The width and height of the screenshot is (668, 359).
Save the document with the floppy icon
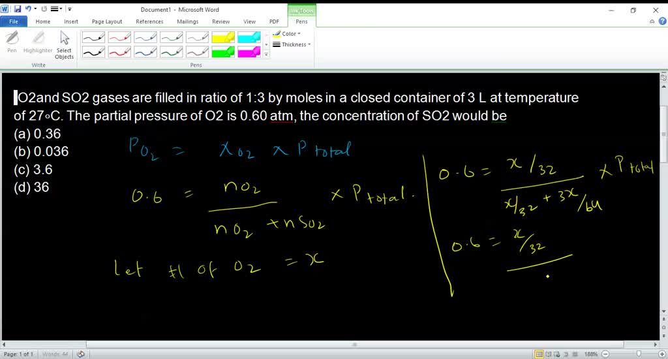17,8
